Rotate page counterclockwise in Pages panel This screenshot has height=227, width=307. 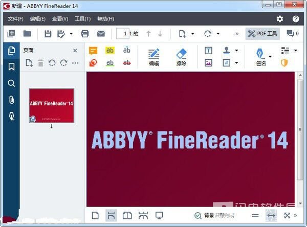coord(52,63)
